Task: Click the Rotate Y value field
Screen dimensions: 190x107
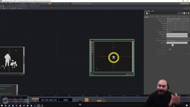Action: (178, 26)
